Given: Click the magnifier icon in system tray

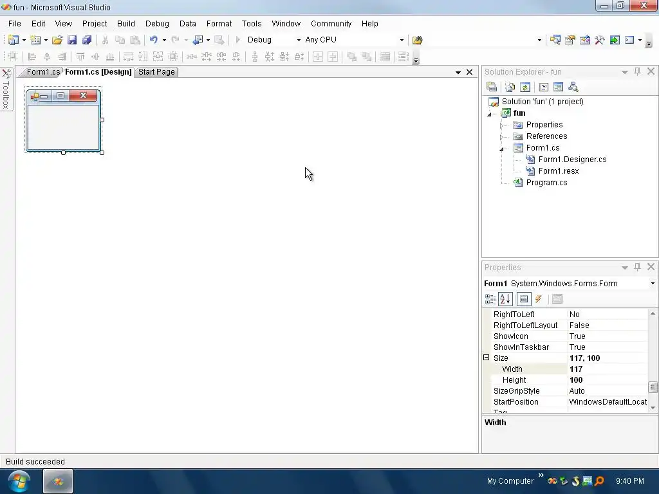Looking at the screenshot, I should tap(599, 480).
